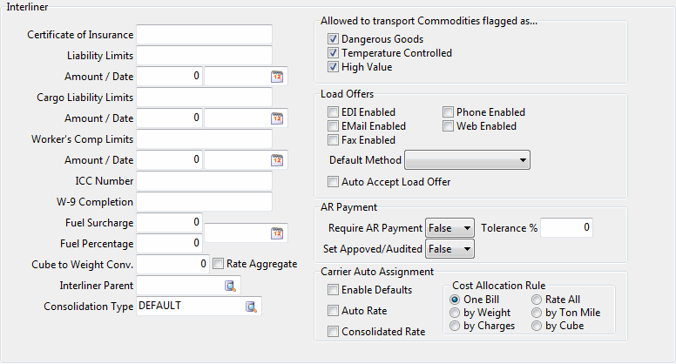Select by Weight cost allocation rule
This screenshot has width=676, height=364.
[456, 313]
